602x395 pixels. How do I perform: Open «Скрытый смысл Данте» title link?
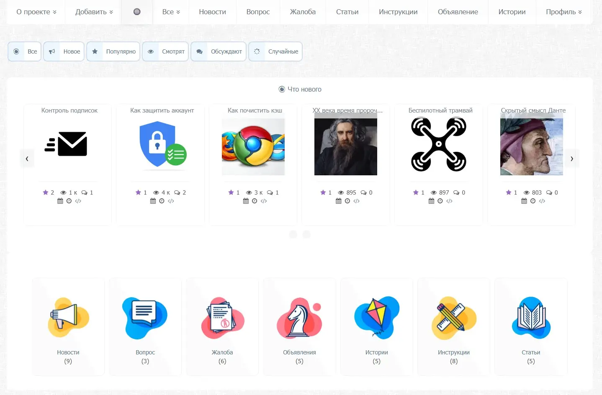(533, 110)
